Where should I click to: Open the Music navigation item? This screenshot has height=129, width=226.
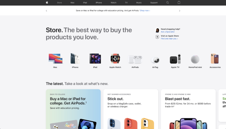click(x=139, y=3)
